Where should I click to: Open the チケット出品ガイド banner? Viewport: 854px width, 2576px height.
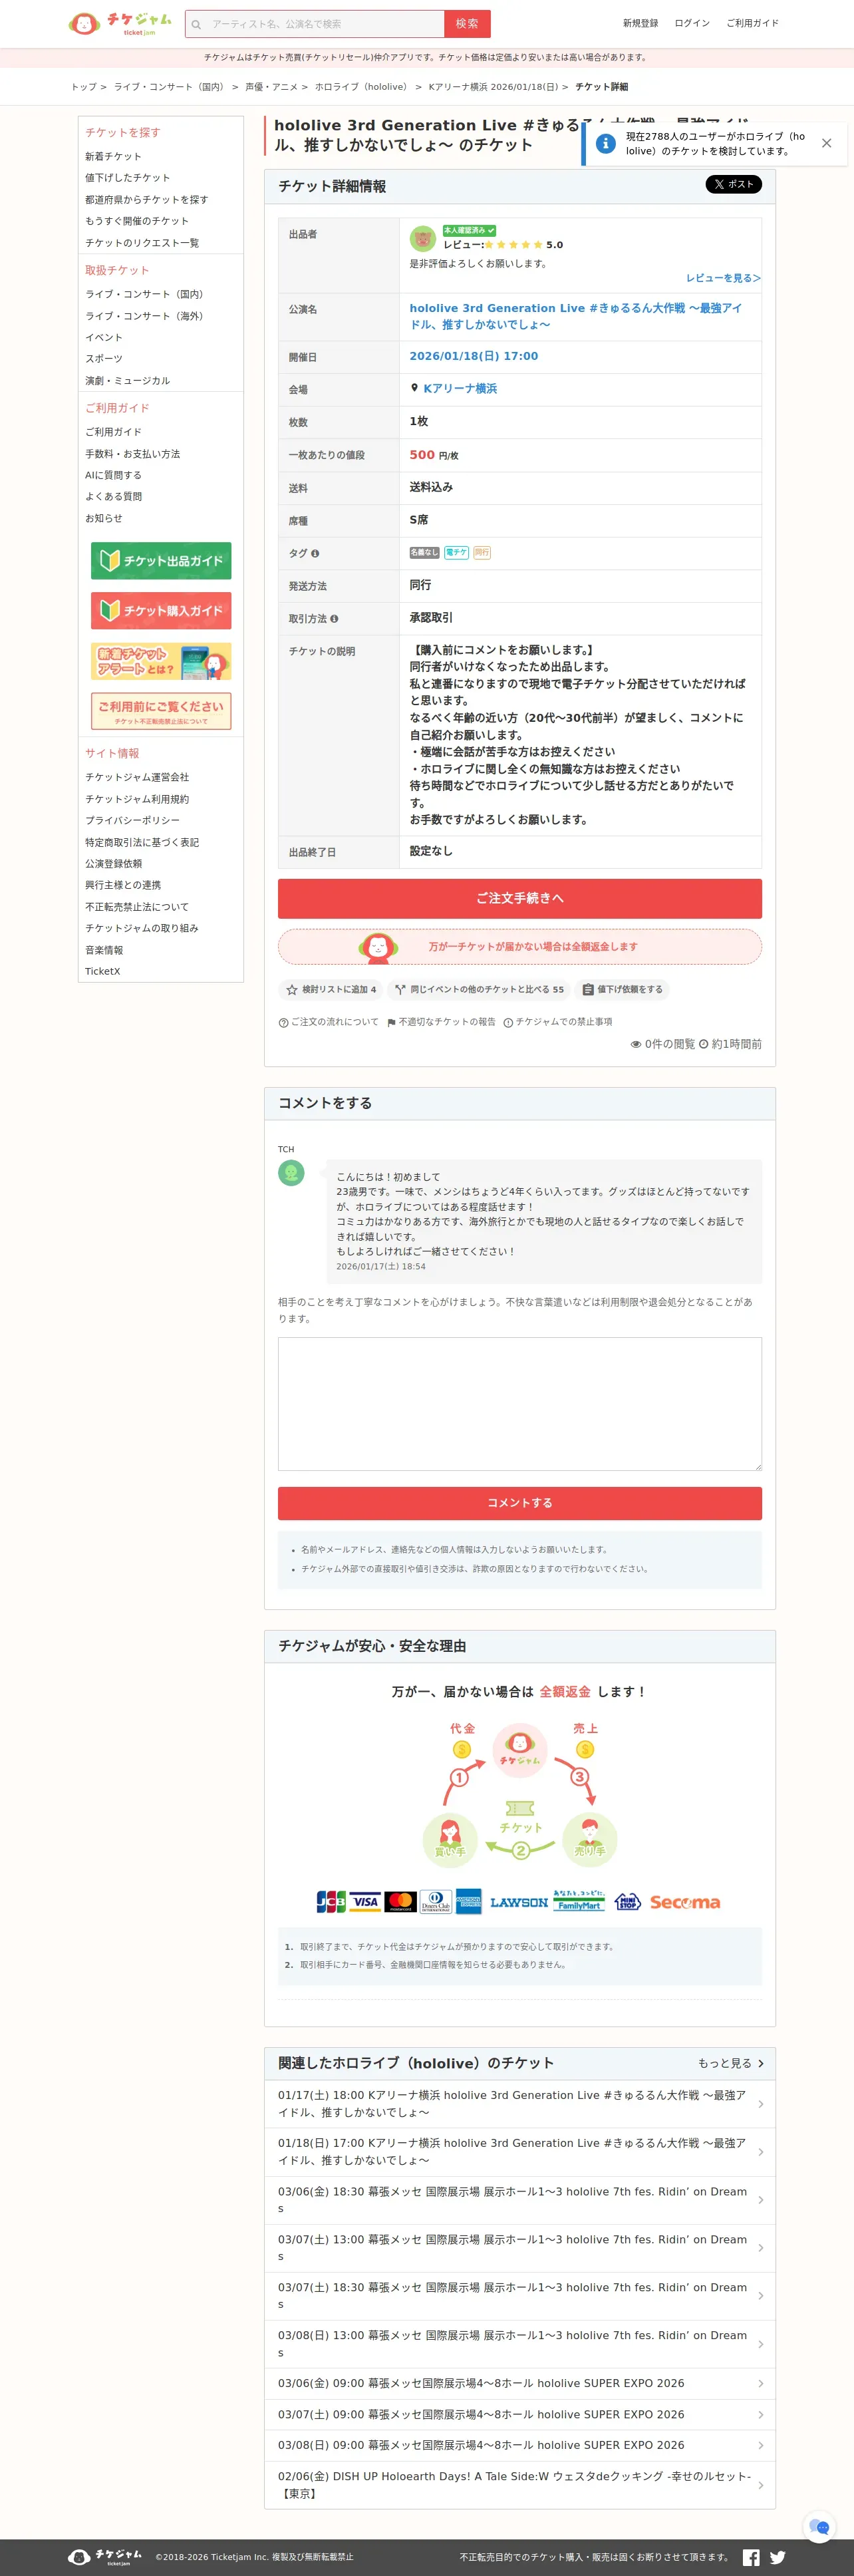[161, 561]
